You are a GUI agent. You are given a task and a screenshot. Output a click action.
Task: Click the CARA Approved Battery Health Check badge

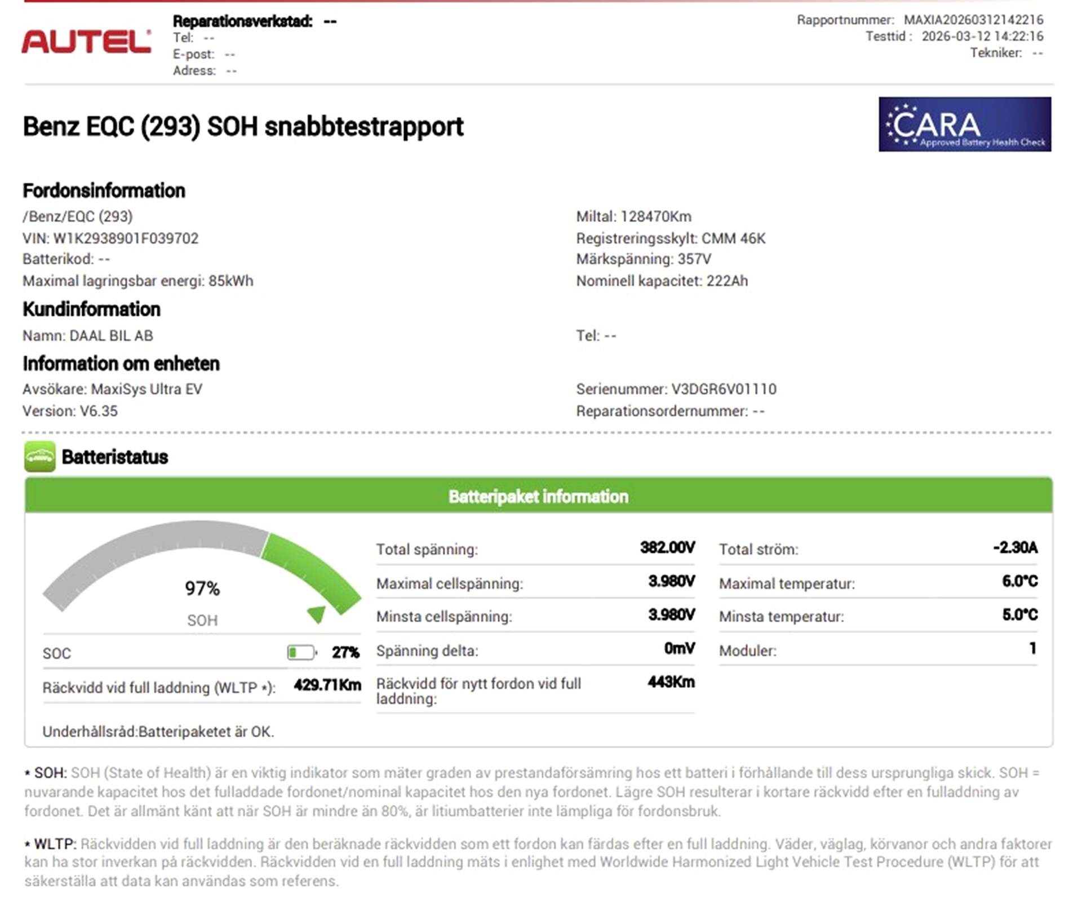964,124
